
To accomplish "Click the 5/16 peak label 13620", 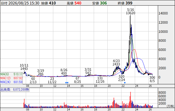I will 131,13.
